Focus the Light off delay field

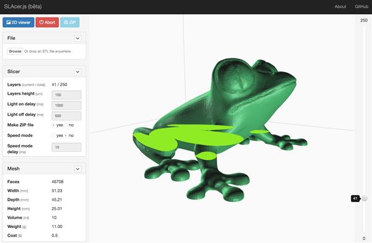[x=66, y=116]
